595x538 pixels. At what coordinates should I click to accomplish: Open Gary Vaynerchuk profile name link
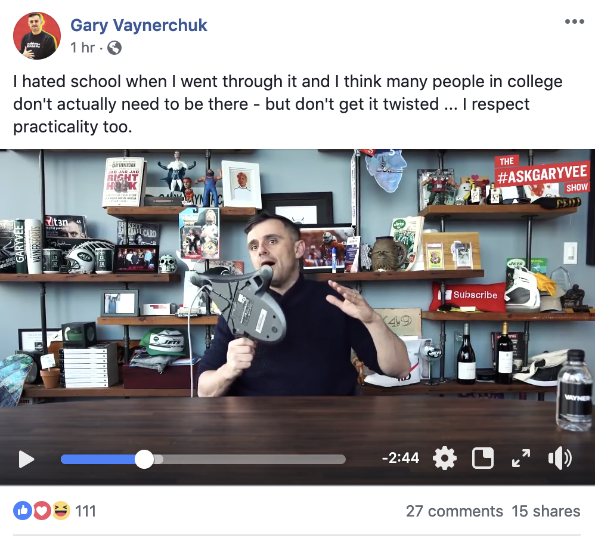(138, 26)
